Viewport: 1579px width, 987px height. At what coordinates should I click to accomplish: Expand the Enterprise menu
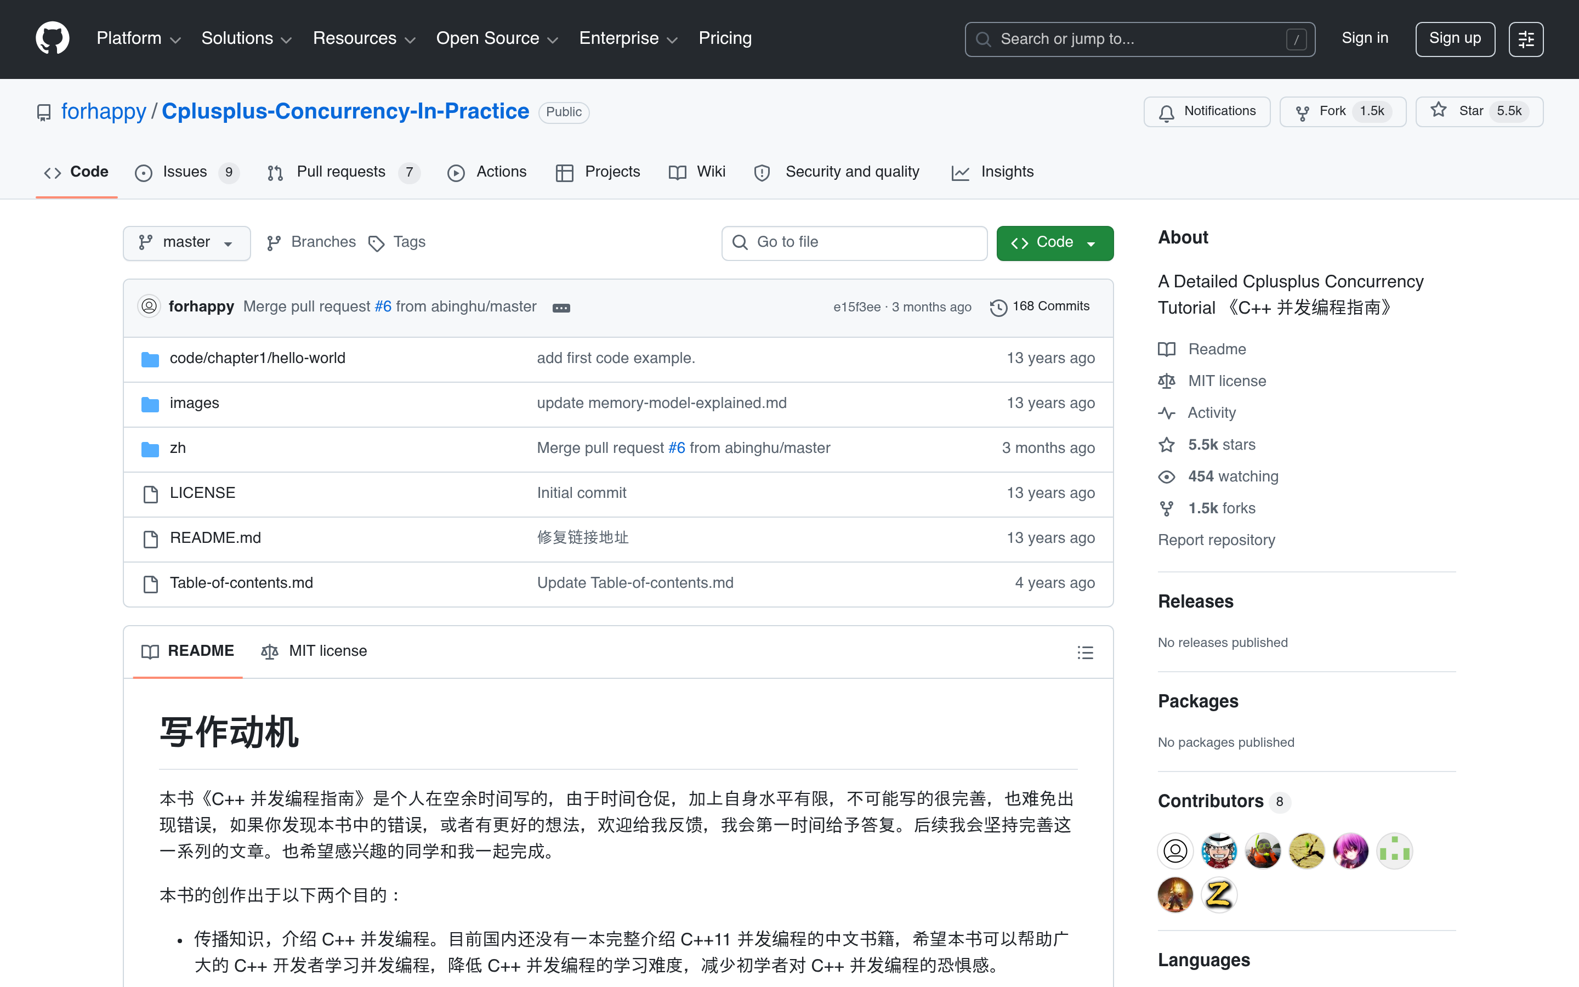click(x=628, y=38)
